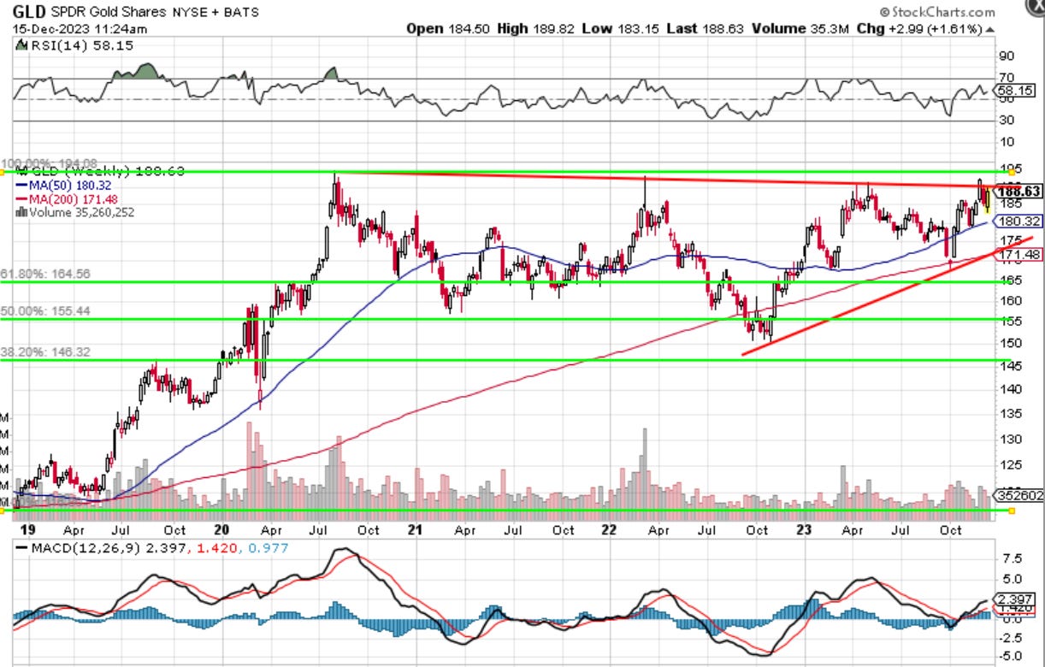Grab the right yellow handle of top green line
1045x667 pixels.
tap(1012, 172)
